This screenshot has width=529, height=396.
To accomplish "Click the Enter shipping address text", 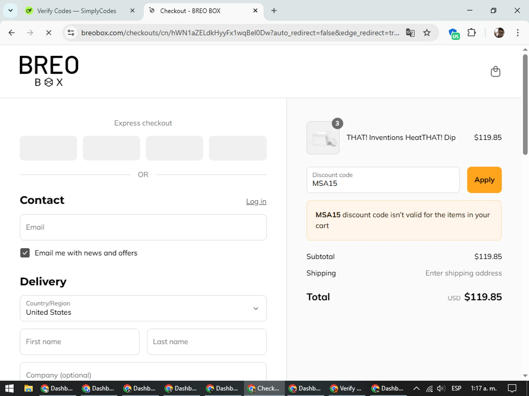I will pos(463,273).
